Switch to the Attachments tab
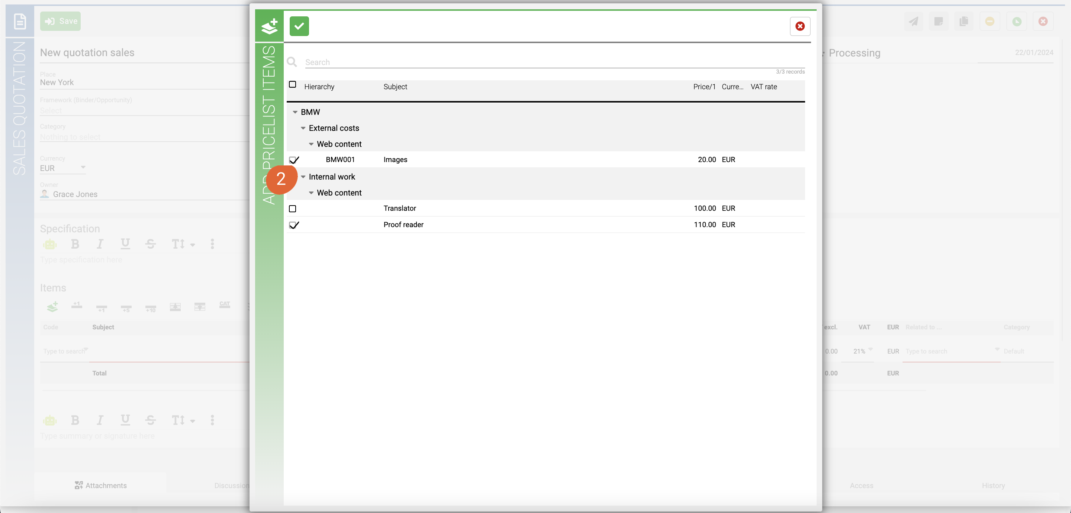This screenshot has height=513, width=1071. point(100,485)
